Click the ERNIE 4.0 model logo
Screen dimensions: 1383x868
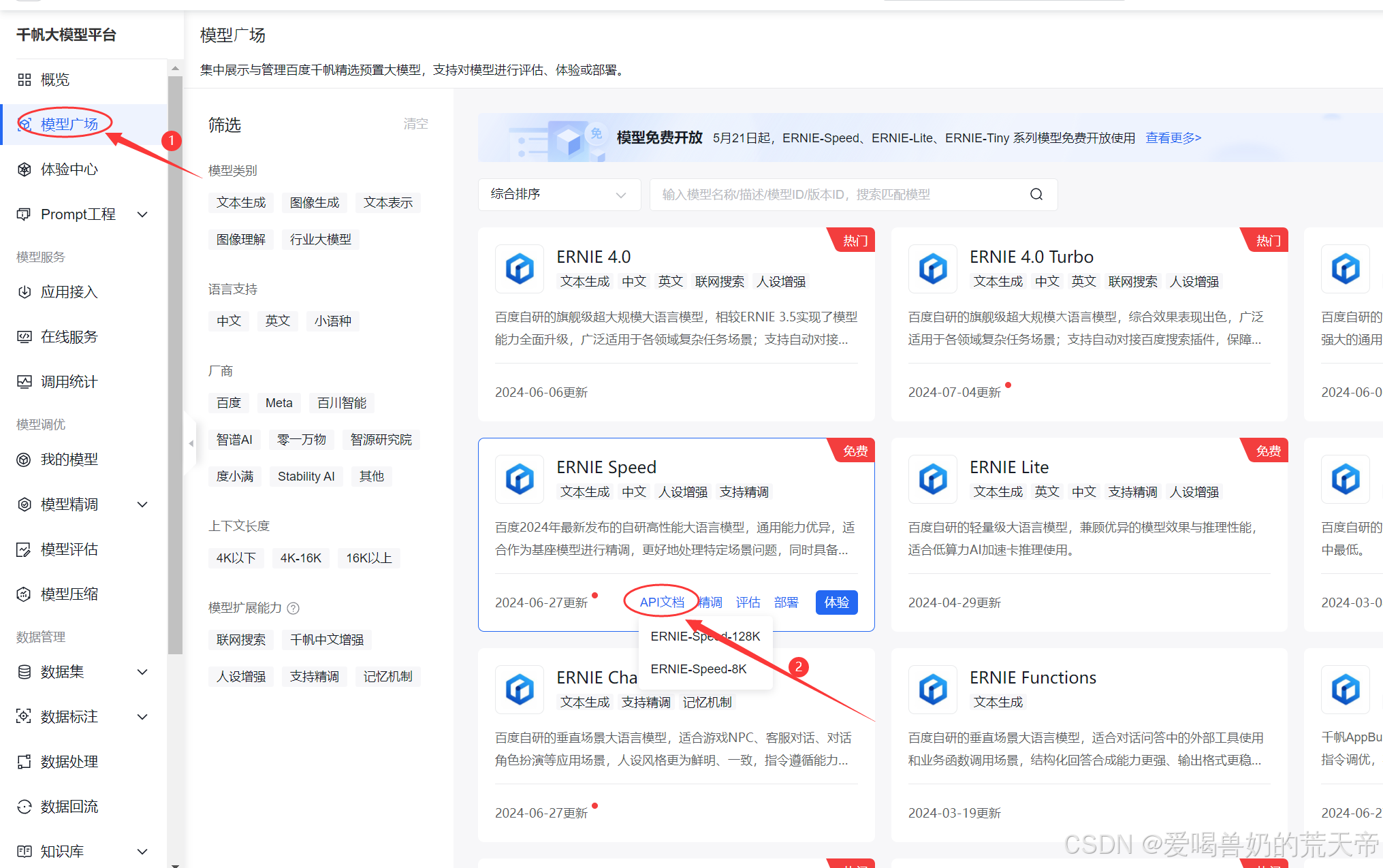520,268
